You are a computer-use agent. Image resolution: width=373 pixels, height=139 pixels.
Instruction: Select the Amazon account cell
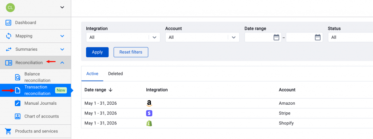287,104
